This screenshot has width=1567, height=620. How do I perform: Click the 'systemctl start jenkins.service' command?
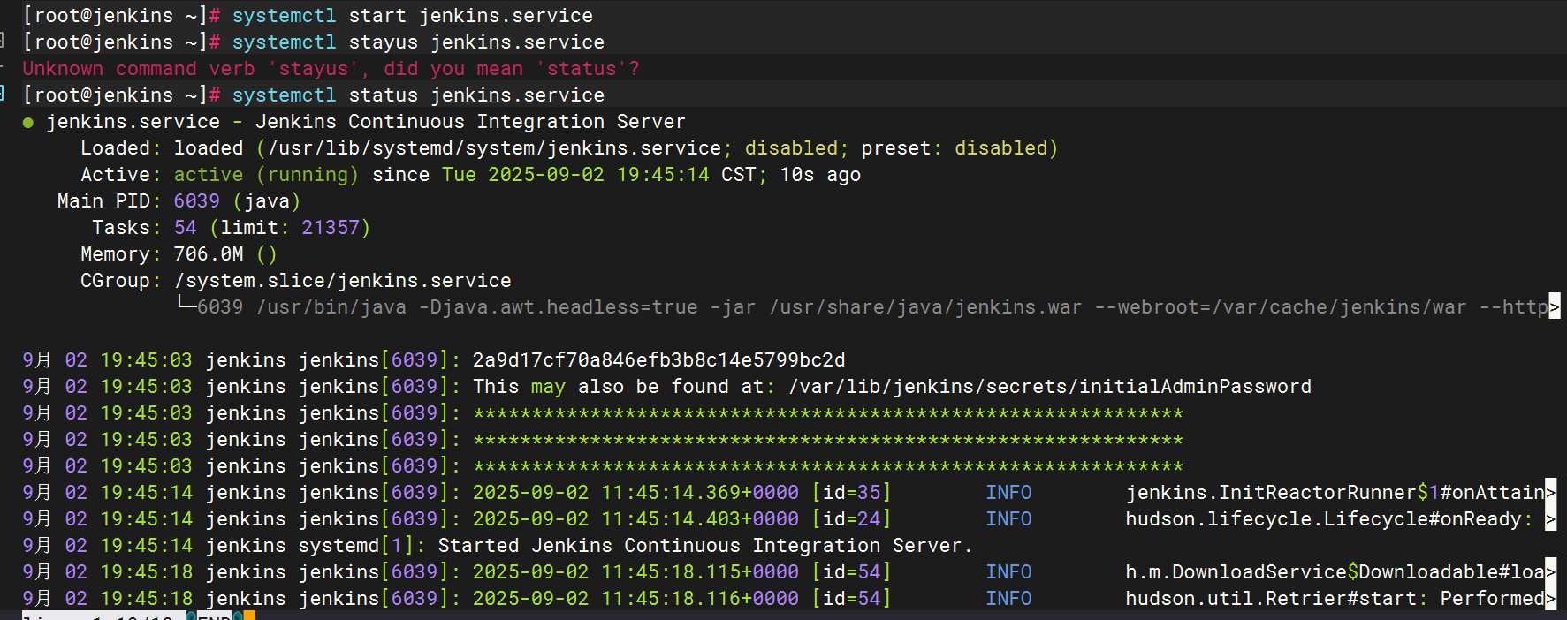click(413, 16)
